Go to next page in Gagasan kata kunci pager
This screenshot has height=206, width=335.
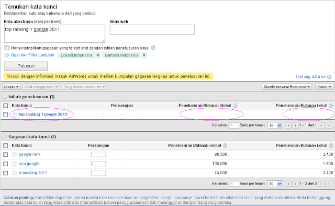click(x=321, y=184)
